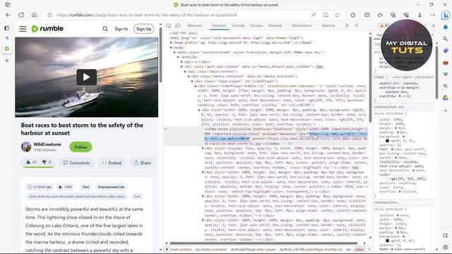Reload the page with the refresh icon
Viewport: 452px width, 254px height.
(21, 15)
